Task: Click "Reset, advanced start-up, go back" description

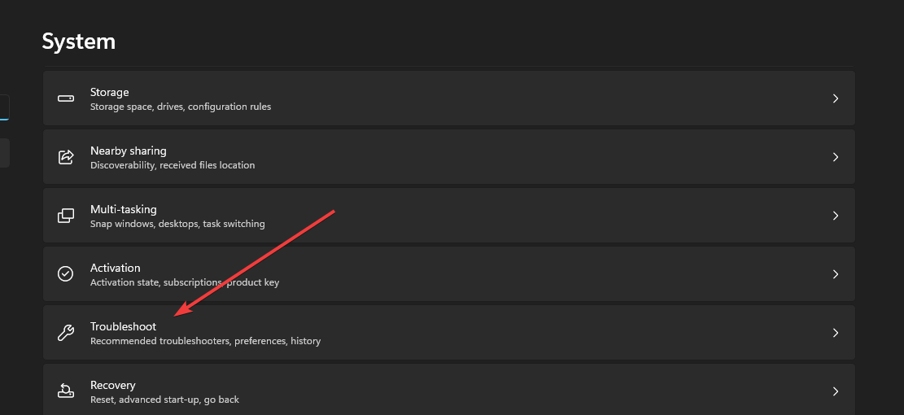Action: click(x=164, y=400)
